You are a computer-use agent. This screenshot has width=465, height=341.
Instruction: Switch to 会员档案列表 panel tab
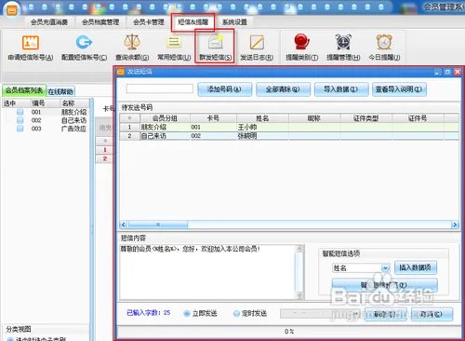point(24,90)
